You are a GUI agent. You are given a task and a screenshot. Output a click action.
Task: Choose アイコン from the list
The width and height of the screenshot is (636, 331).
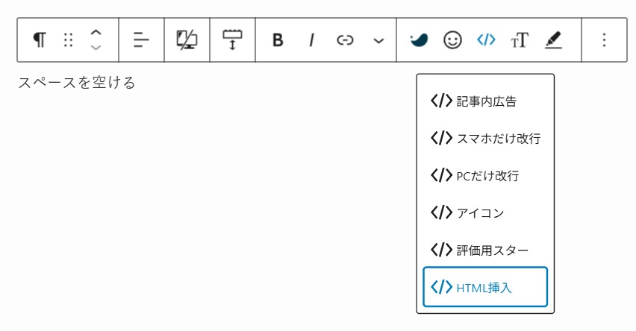coord(485,212)
